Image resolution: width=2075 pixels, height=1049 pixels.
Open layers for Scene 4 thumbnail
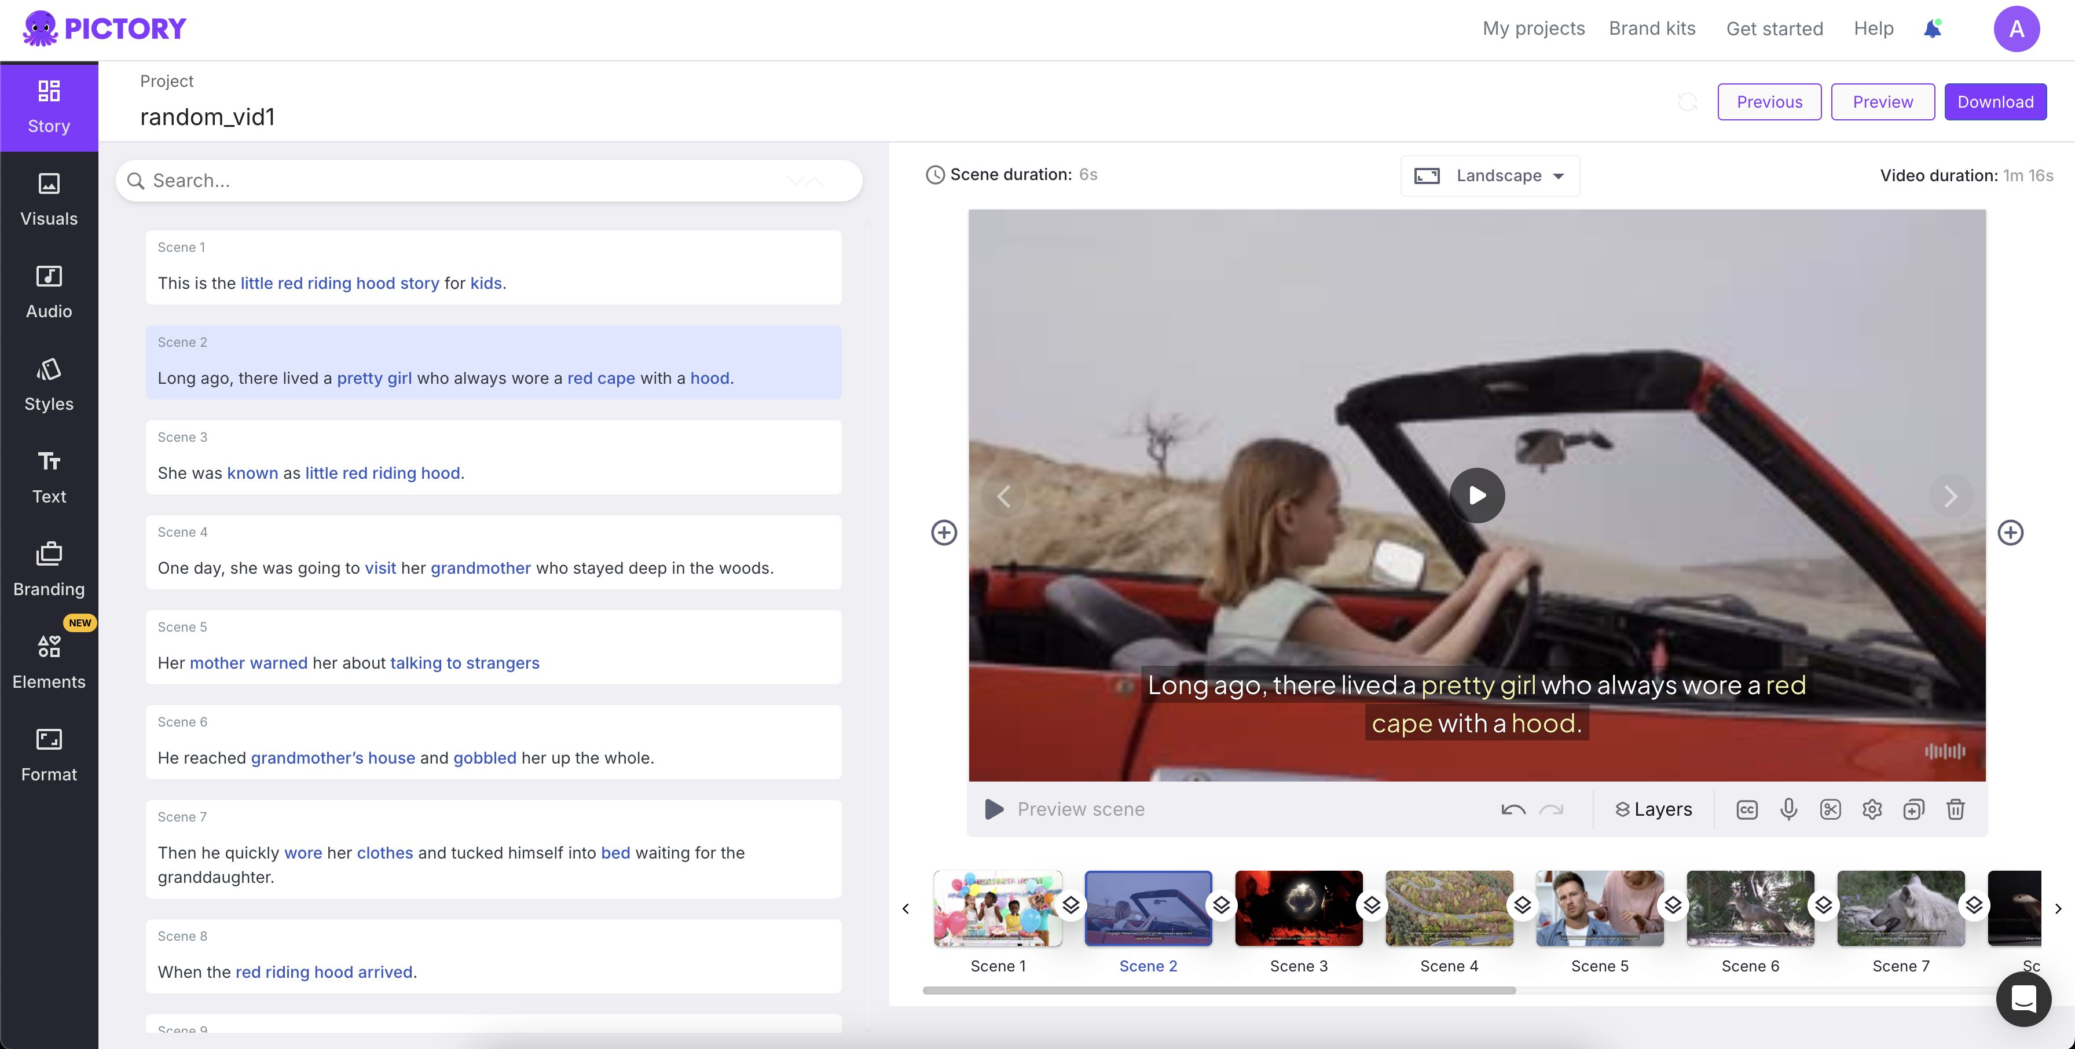coord(1523,905)
